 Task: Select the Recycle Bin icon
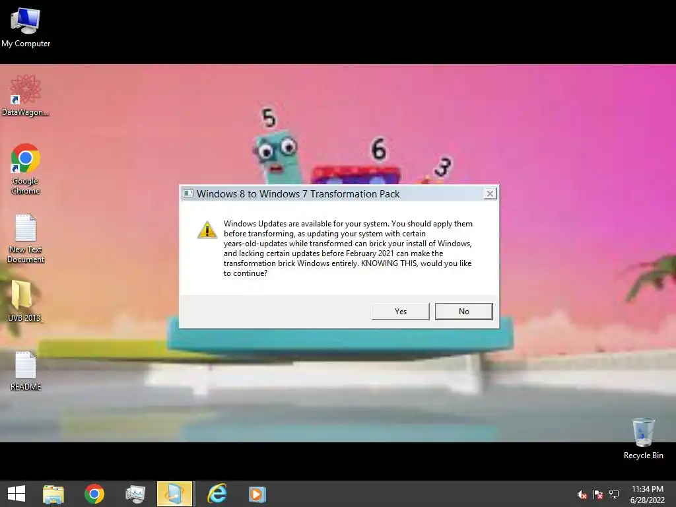coord(643,438)
